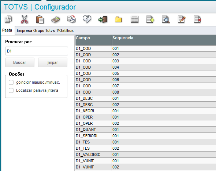Click the Paste clipboard icon
Screen dimensions: 216x171
[x=40, y=19]
